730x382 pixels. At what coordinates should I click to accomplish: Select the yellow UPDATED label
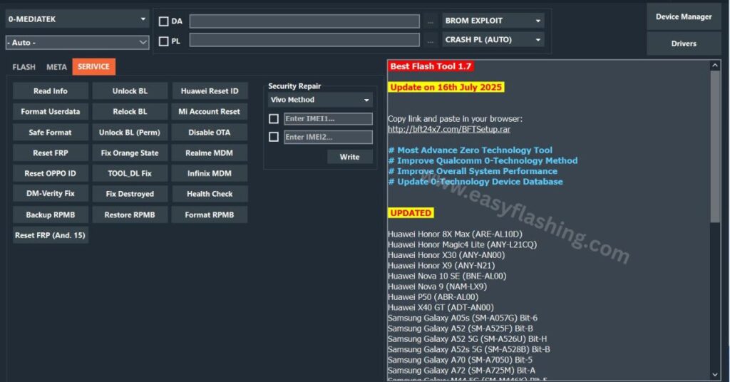point(411,213)
